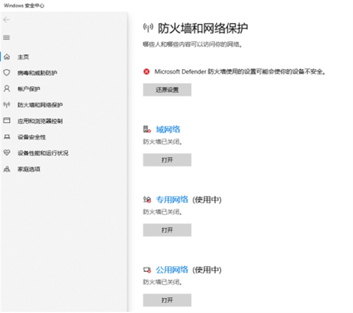This screenshot has height=313, width=353.
Task: Click the antenna icon for 防火墙和网络保护 in sidebar
Action: point(6,105)
